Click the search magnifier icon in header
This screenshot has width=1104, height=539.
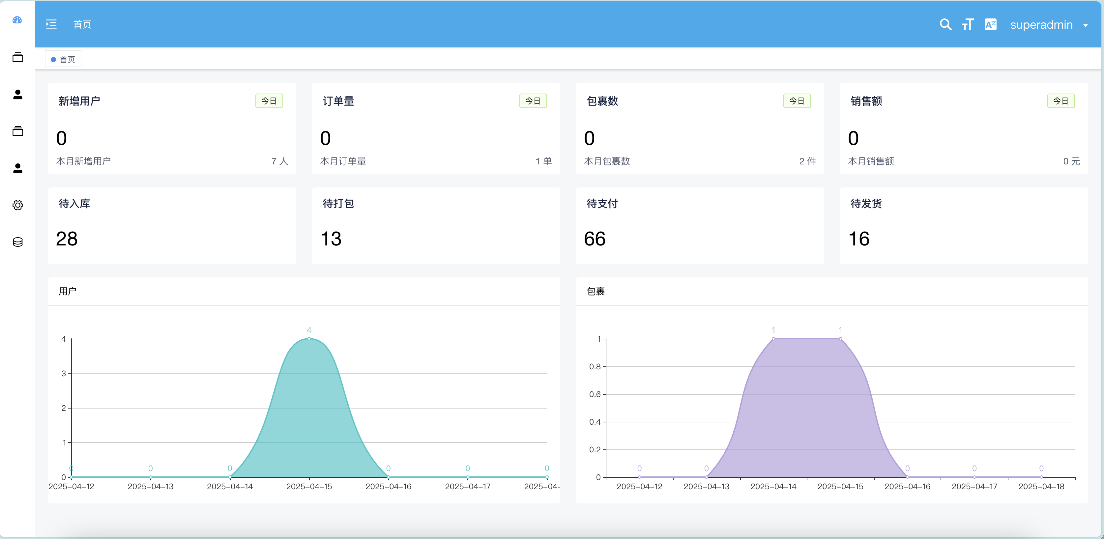click(x=945, y=24)
